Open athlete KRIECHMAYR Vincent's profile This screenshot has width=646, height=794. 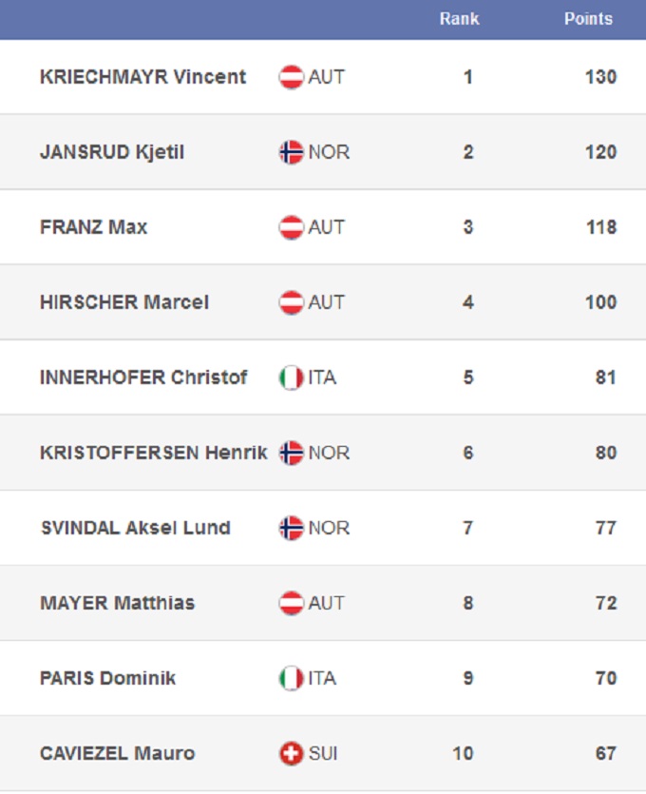(142, 77)
